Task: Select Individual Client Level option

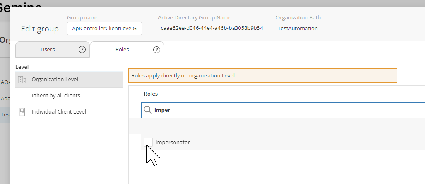Action: point(59,112)
